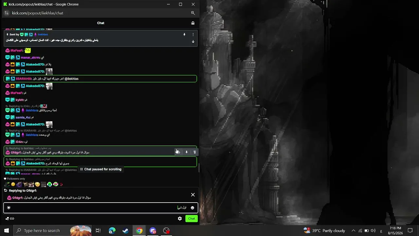Insert the green character emote

point(49,185)
